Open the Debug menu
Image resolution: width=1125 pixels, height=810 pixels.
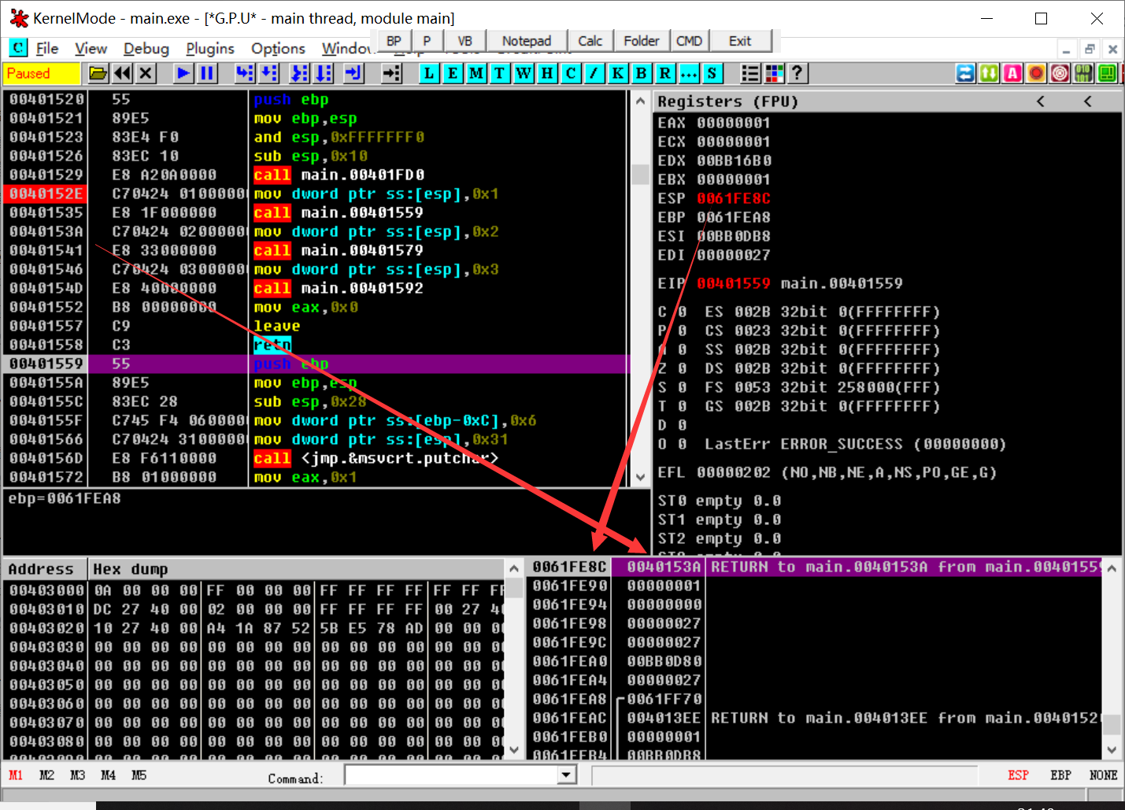click(x=146, y=48)
